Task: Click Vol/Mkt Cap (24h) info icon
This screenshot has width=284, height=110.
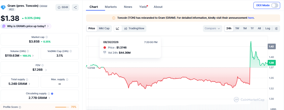Action: pos(71,51)
